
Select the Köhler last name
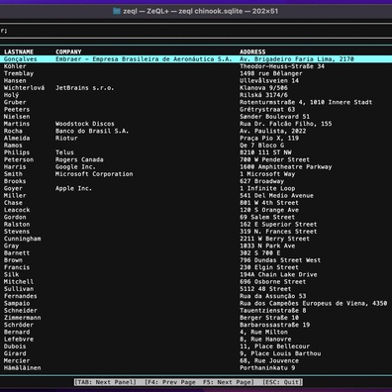[x=15, y=66]
